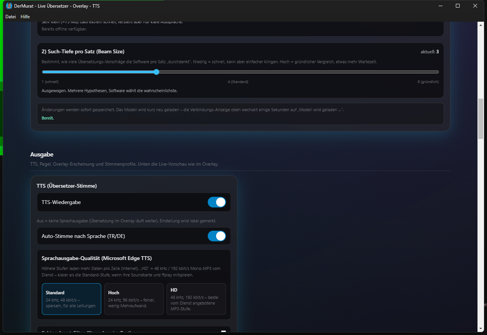The image size is (487, 335).
Task: Click the DerMurat app icon in title bar
Action: point(9,6)
